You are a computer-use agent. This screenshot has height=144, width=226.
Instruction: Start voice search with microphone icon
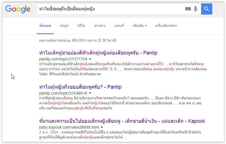(196, 9)
